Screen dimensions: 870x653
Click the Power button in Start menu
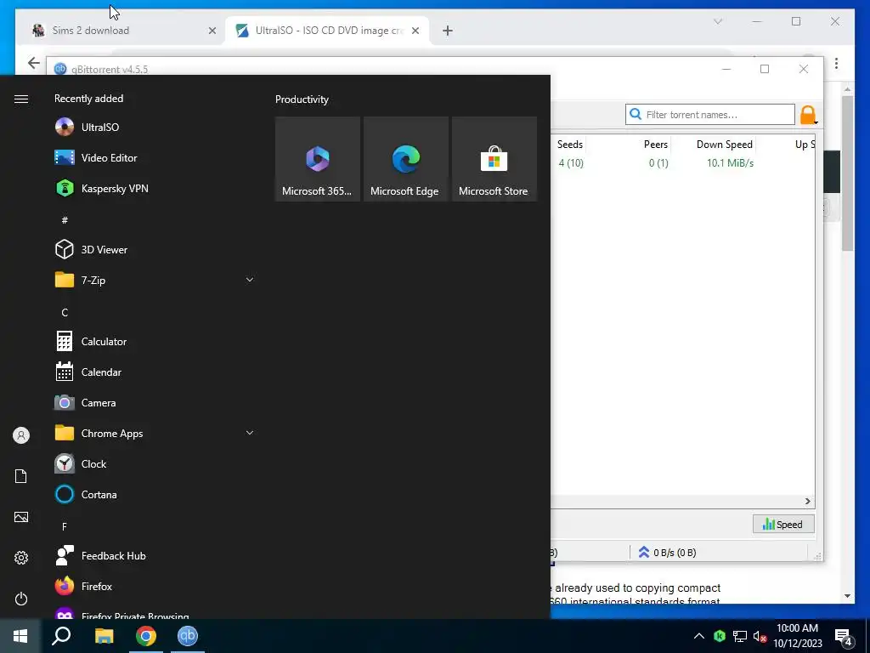tap(21, 599)
